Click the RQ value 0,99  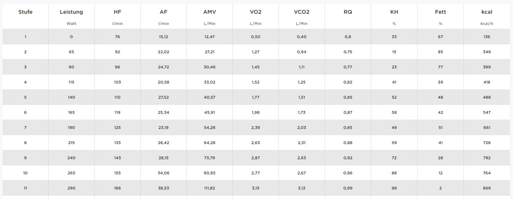tap(348, 188)
